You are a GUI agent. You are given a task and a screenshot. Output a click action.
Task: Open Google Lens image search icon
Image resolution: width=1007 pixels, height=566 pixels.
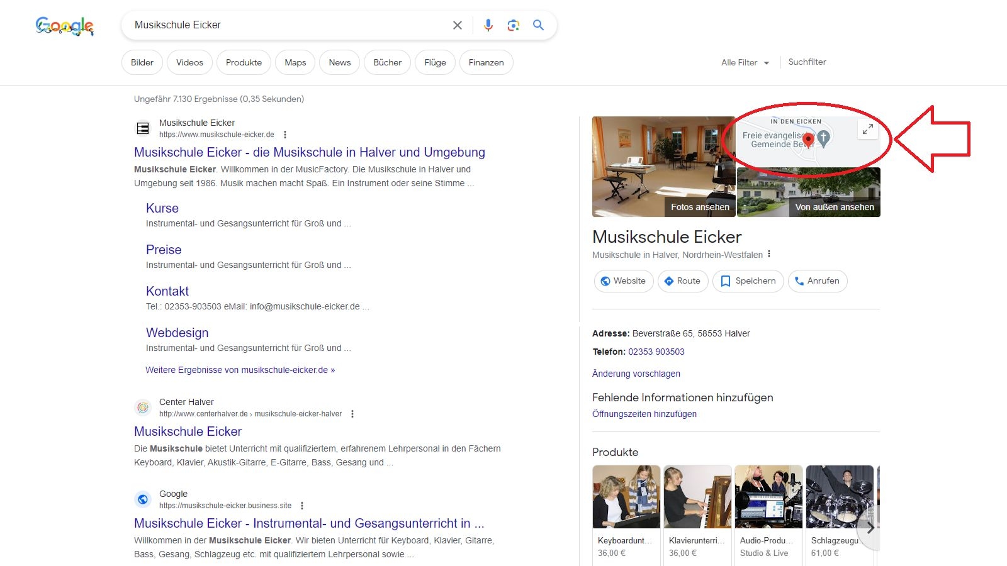pyautogui.click(x=514, y=25)
